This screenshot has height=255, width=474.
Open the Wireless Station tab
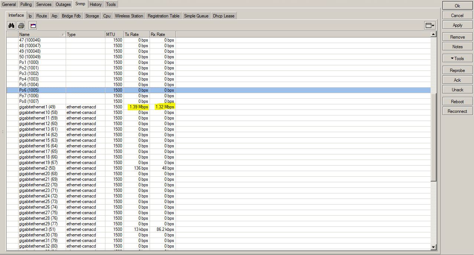point(129,16)
